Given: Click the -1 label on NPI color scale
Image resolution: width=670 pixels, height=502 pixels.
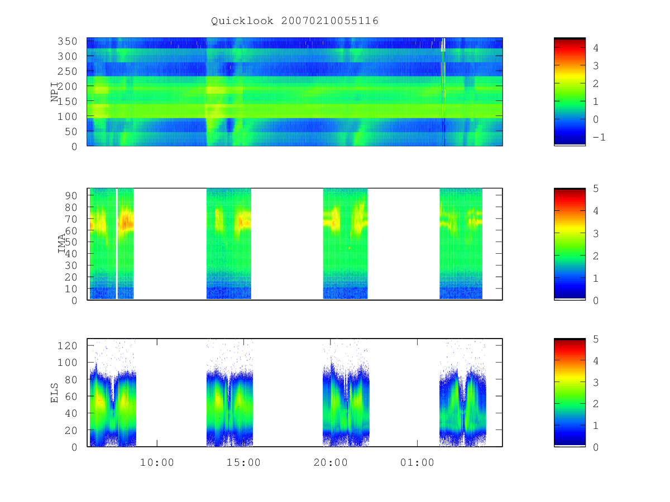Looking at the screenshot, I should (599, 137).
